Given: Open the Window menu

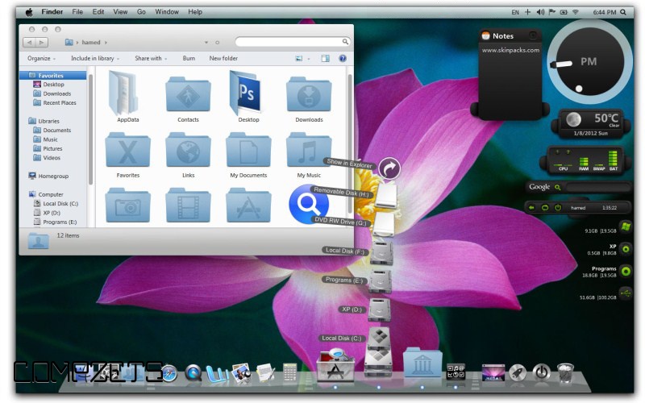Looking at the screenshot, I should point(167,12).
